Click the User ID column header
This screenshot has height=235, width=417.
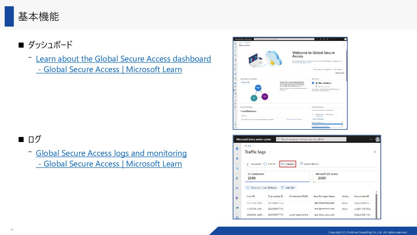click(251, 196)
